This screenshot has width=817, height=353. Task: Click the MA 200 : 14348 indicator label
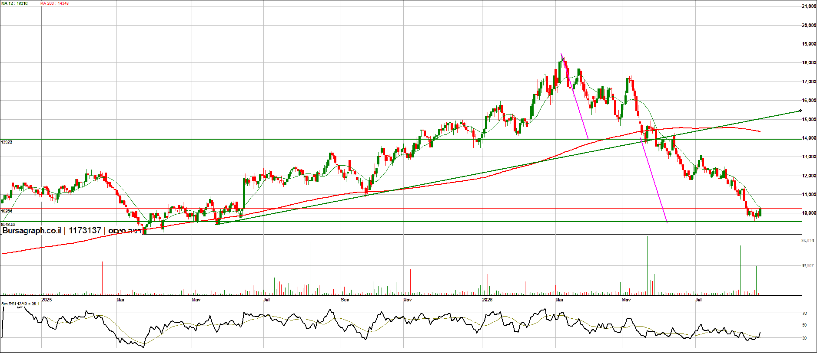[x=54, y=3]
